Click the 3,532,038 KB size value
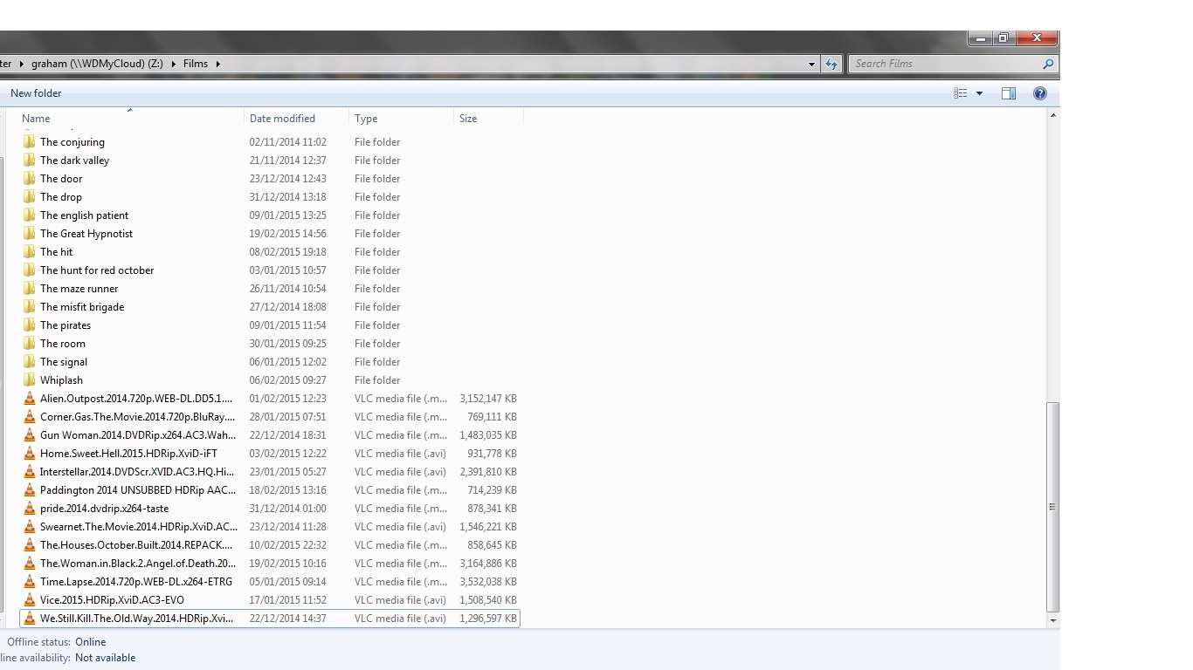 tap(488, 581)
